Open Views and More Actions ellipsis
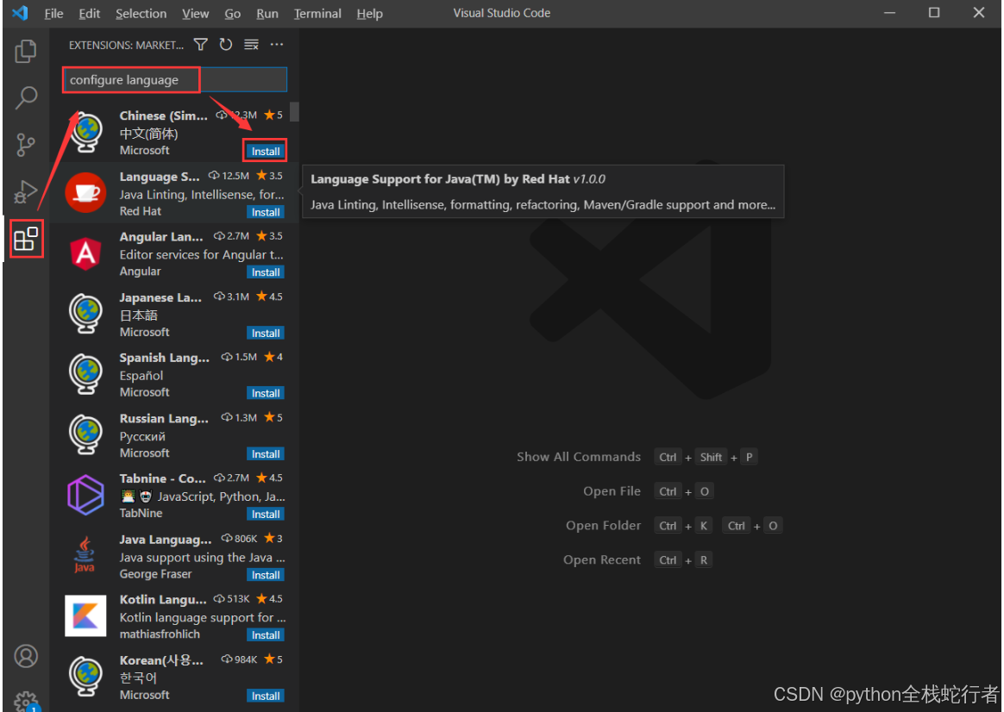The image size is (1004, 712). click(x=277, y=44)
